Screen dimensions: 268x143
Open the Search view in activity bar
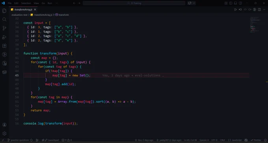coord(4,19)
